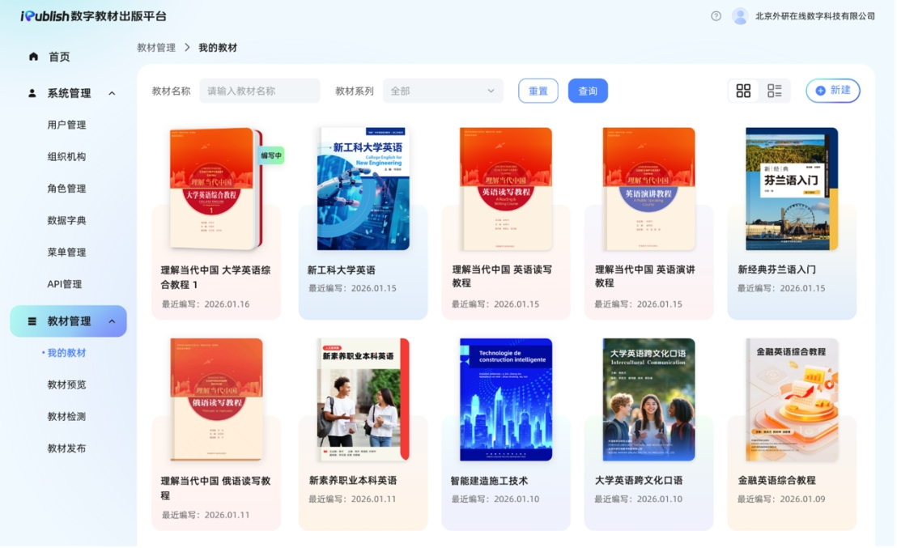Collapse the 系统管理 menu section
This screenshot has height=548, width=897.
point(112,93)
